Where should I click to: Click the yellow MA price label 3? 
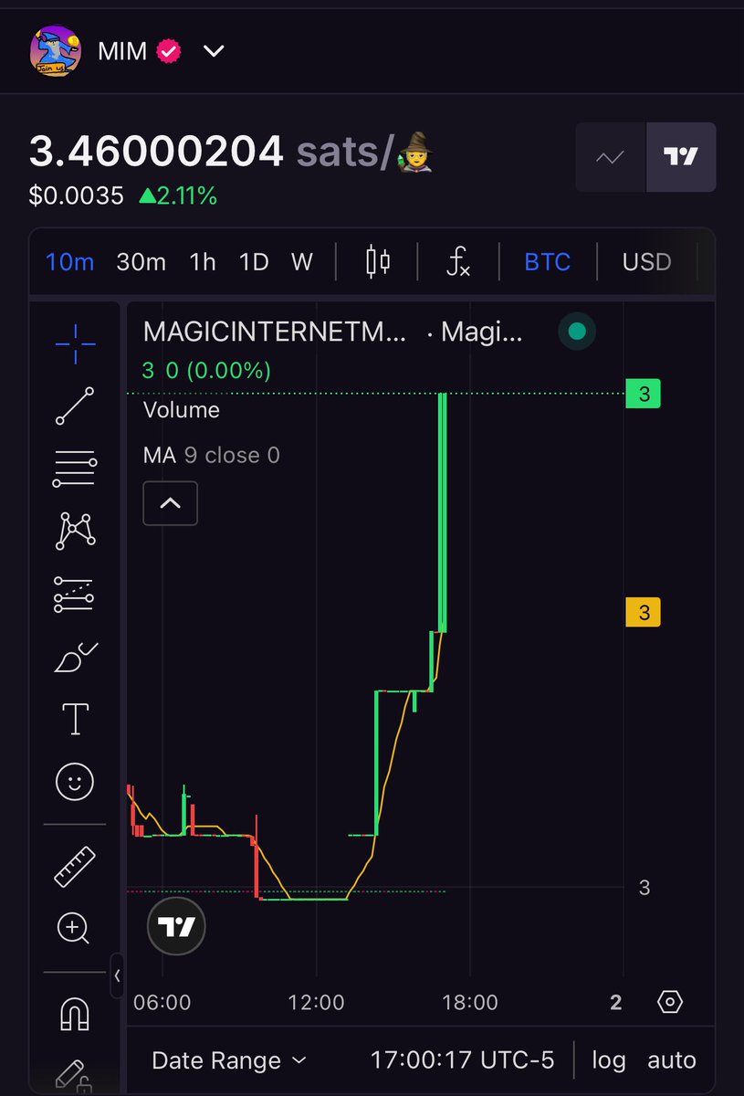(x=644, y=612)
